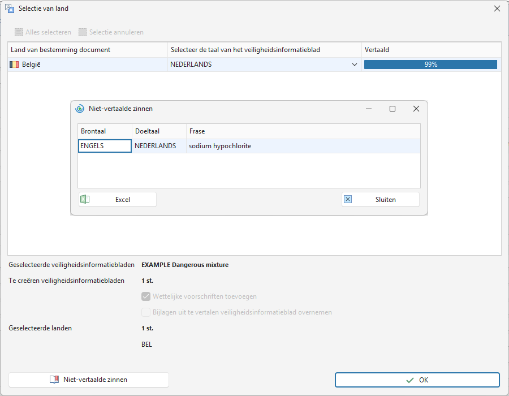The image size is (509, 396).
Task: Click the BEL country code text
Action: [146, 345]
